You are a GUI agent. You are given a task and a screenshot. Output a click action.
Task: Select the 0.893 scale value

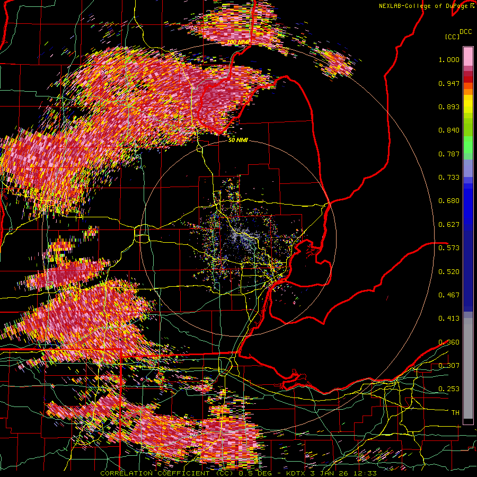click(x=449, y=107)
